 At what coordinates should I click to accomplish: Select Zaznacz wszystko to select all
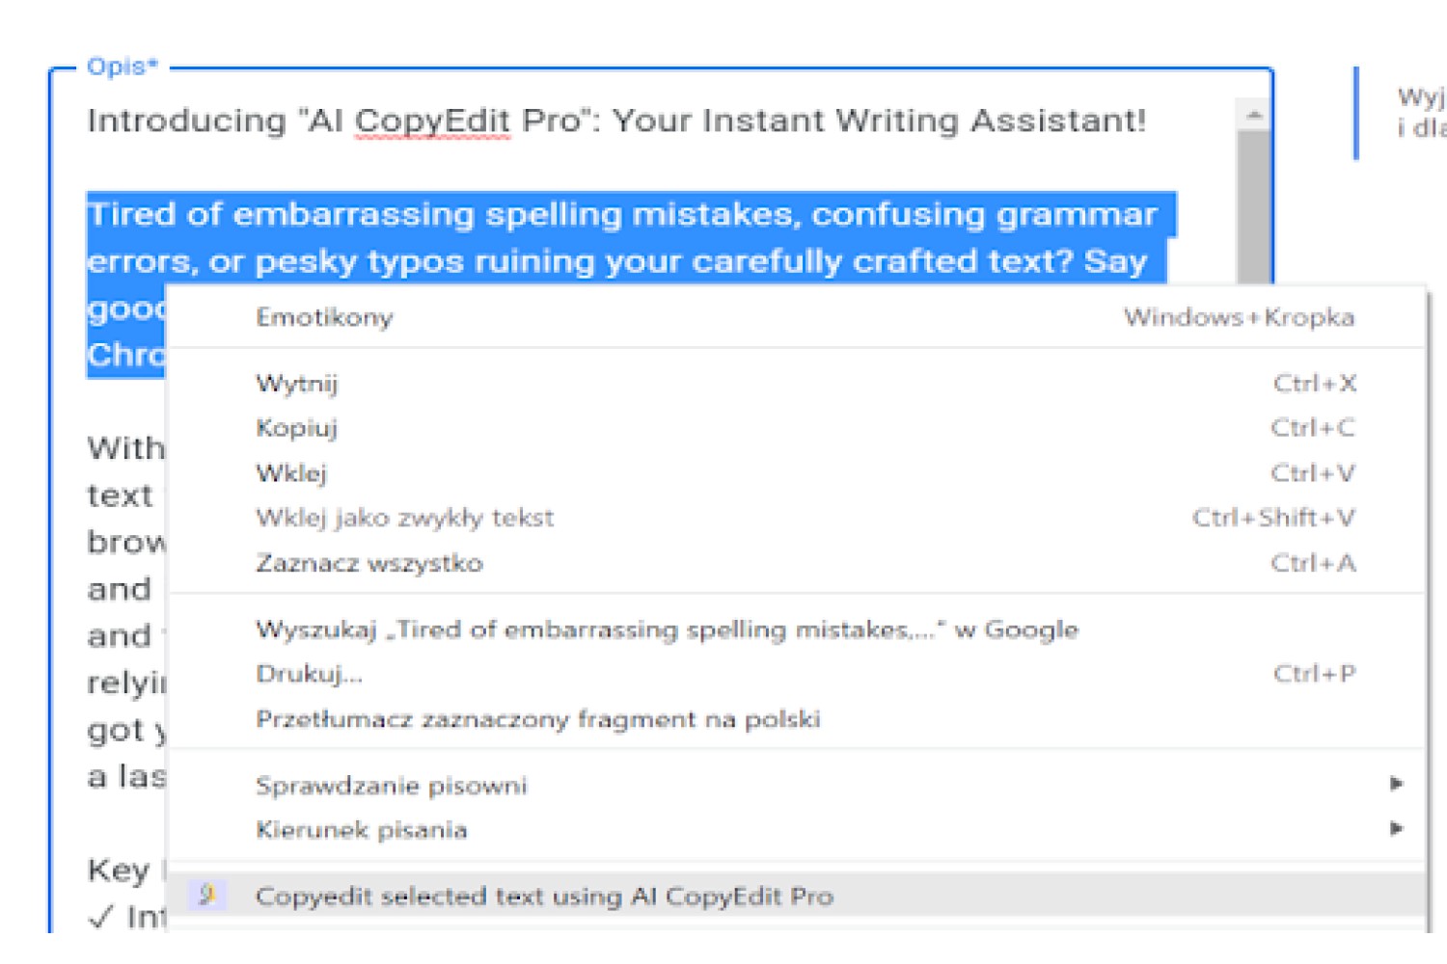pyautogui.click(x=797, y=563)
